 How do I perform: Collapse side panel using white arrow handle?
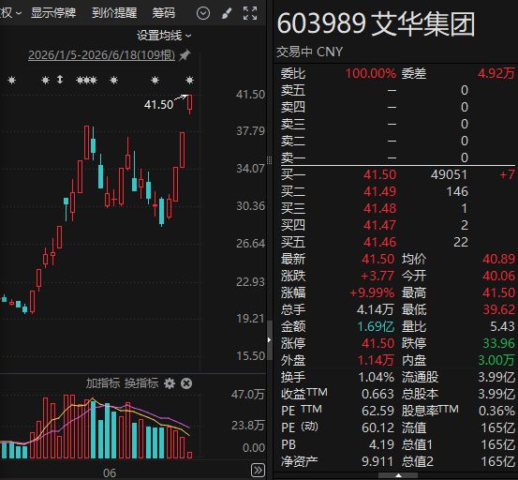(x=269, y=339)
